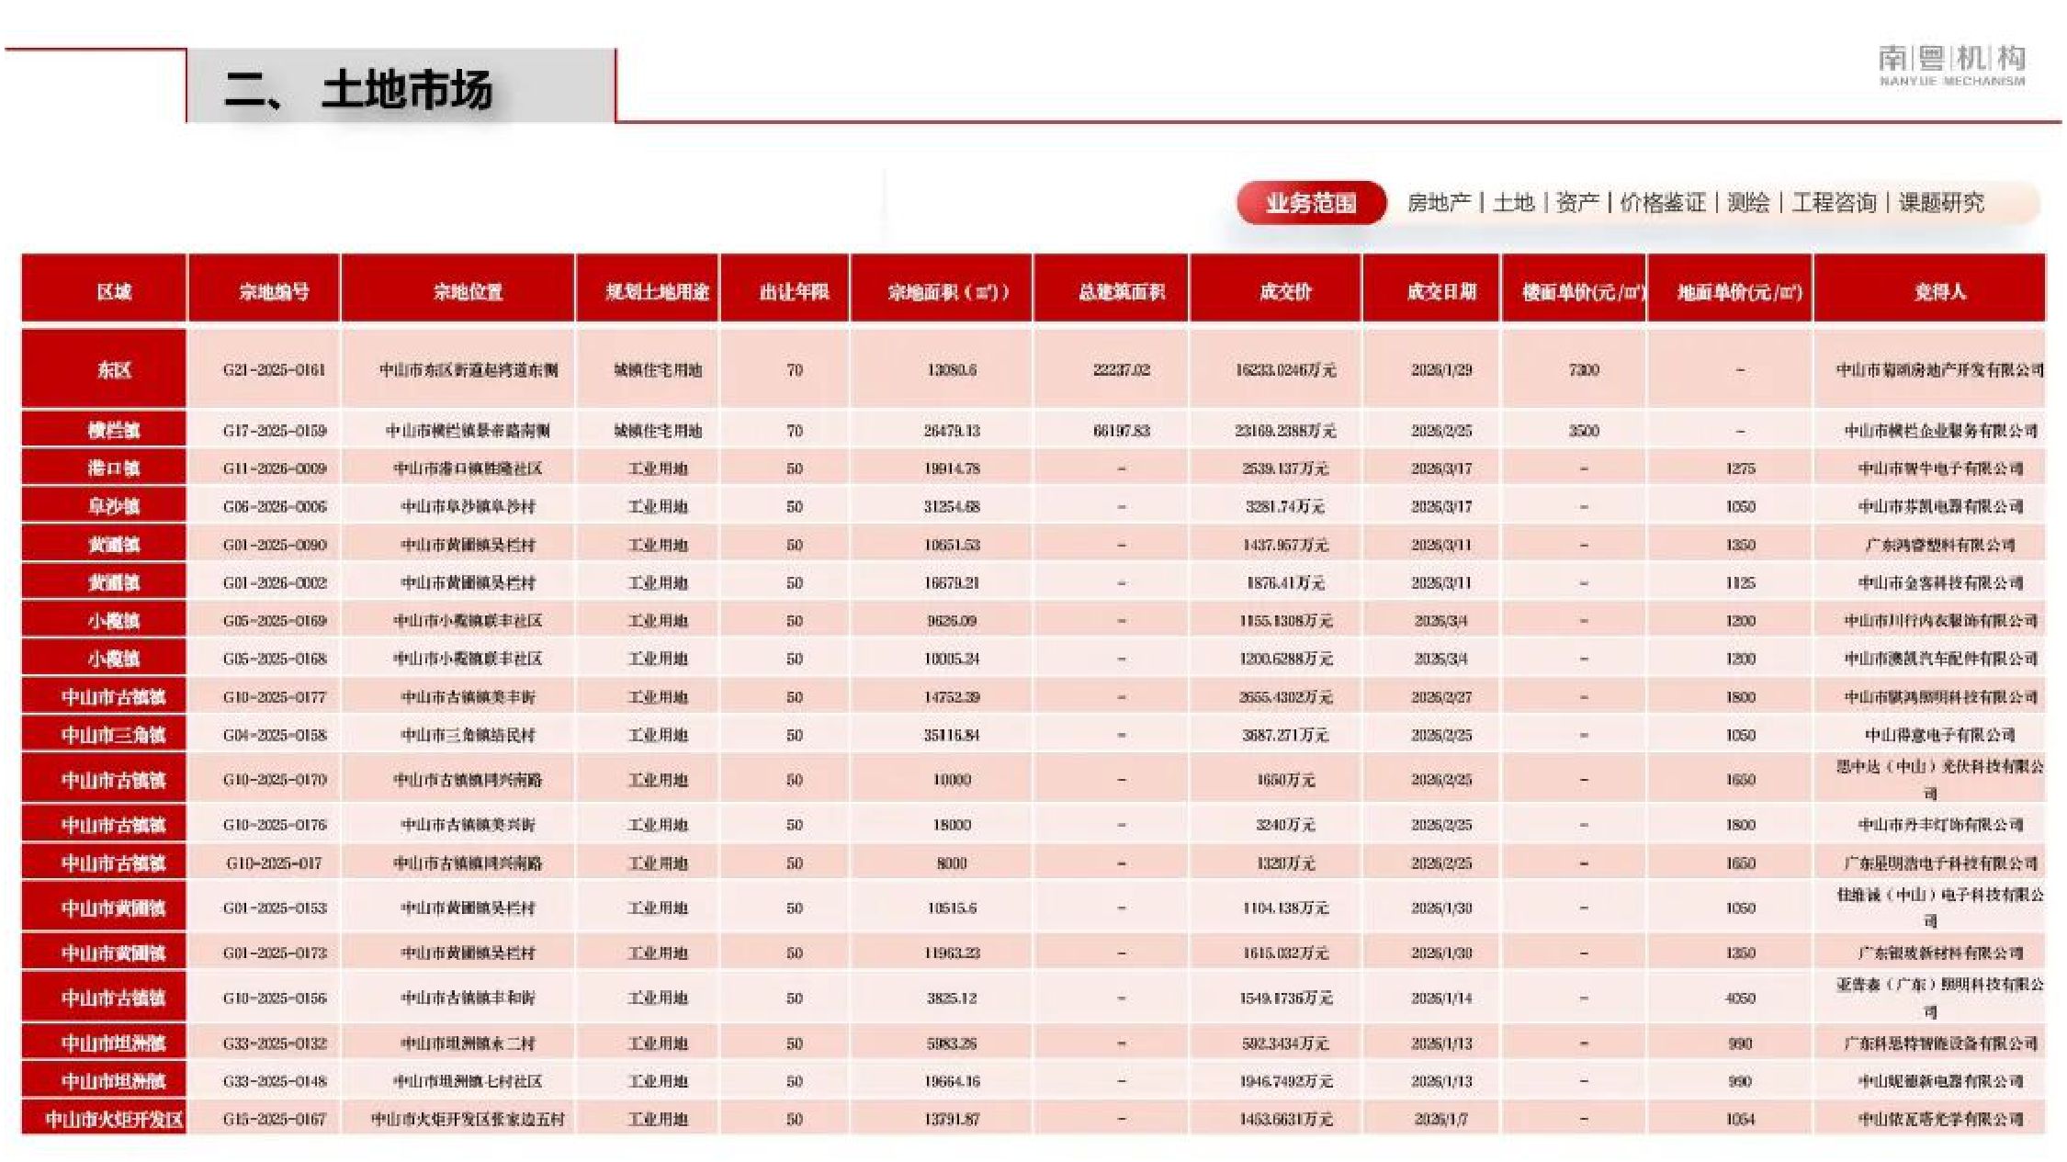Click parcel number G33-2025-0132
Screen dimensions: 2067x1162
click(x=274, y=1044)
